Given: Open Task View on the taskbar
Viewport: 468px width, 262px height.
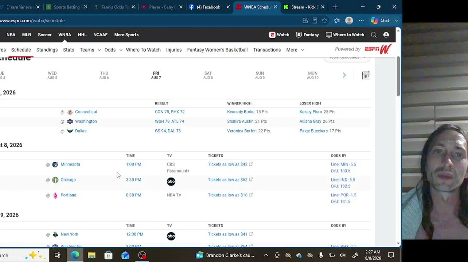Looking at the screenshot, I should click(58, 255).
